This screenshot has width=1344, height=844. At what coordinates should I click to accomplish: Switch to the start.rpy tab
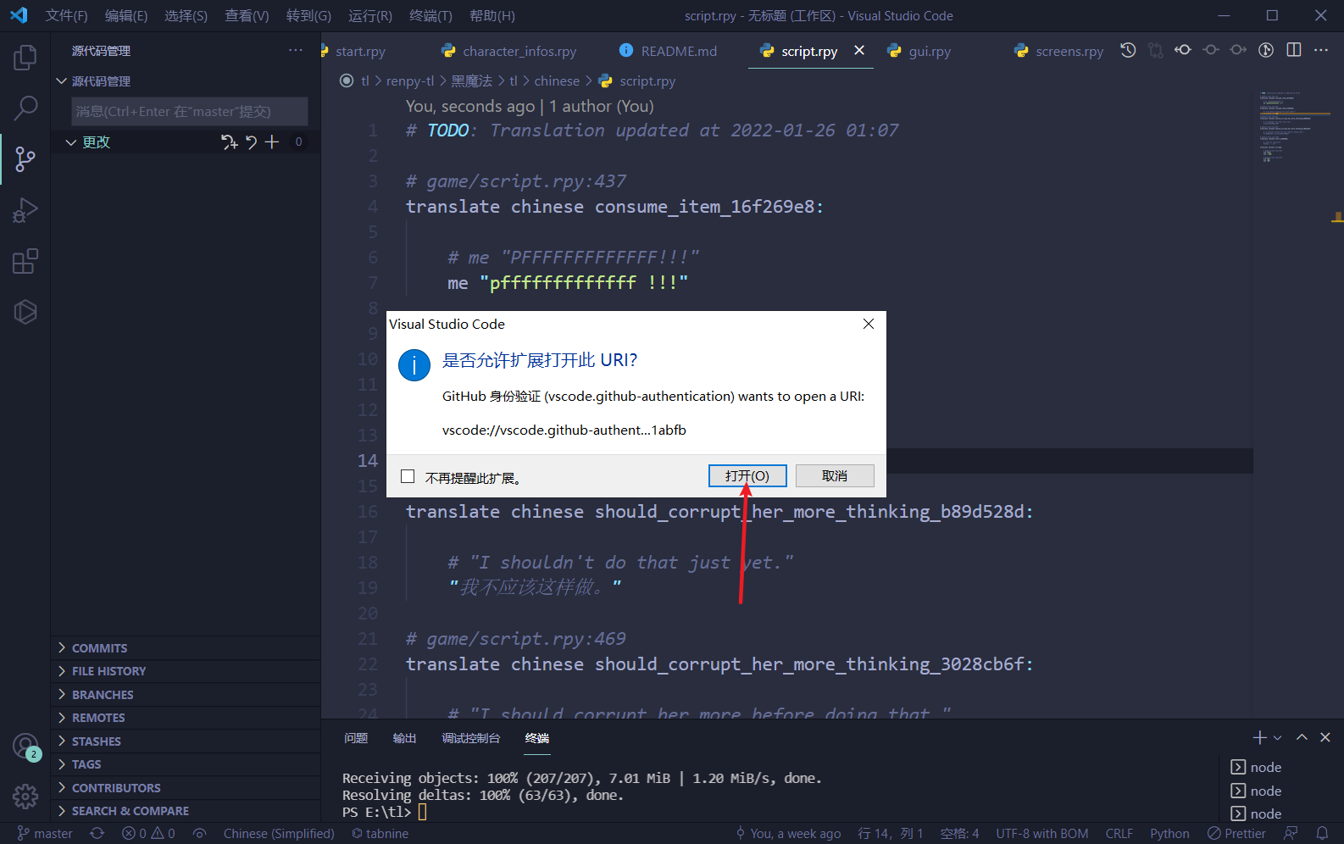click(x=360, y=51)
